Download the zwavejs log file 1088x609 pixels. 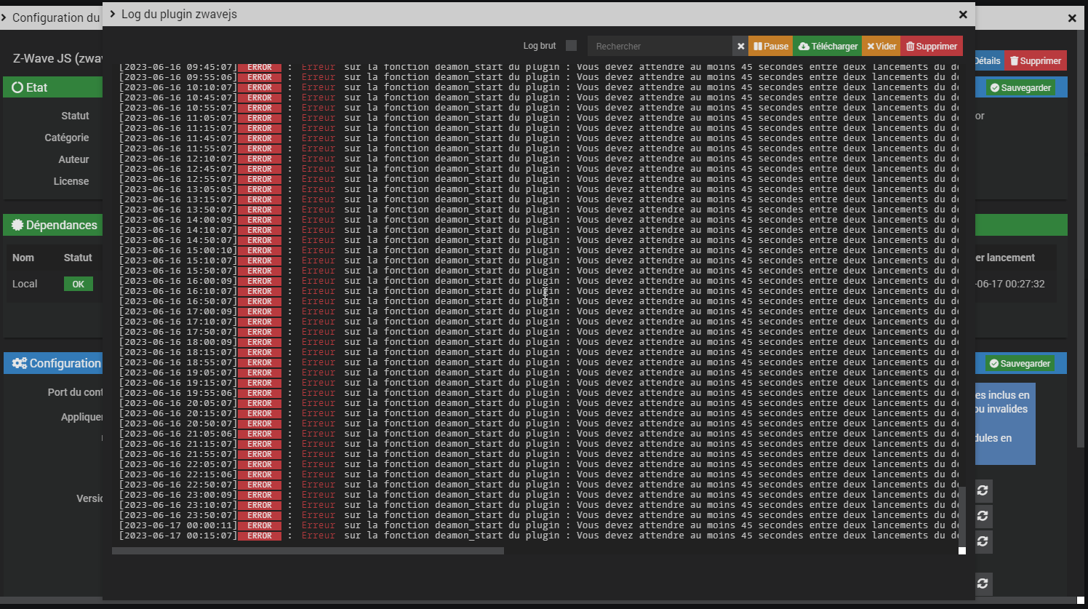tap(828, 46)
